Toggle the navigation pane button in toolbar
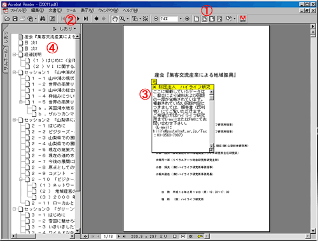Screen dimensions: 318x241 point(52,19)
